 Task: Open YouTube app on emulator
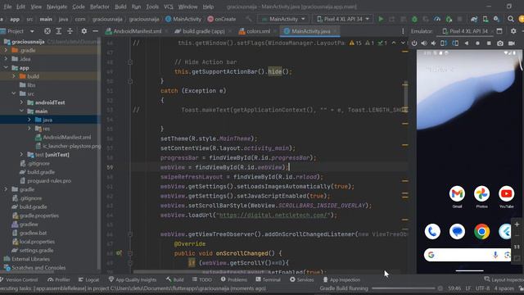click(506, 194)
